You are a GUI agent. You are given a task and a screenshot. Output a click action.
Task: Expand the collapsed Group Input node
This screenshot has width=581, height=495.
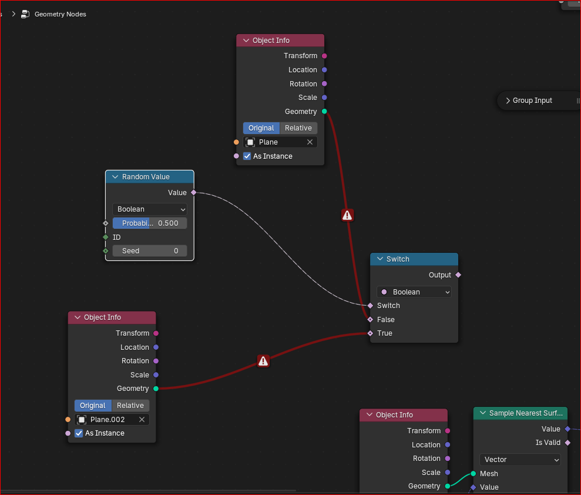(x=508, y=101)
